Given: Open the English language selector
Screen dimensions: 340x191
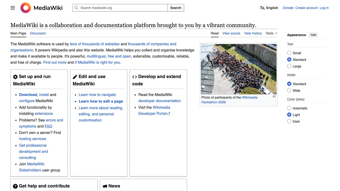Looking at the screenshot, I should tap(269, 8).
